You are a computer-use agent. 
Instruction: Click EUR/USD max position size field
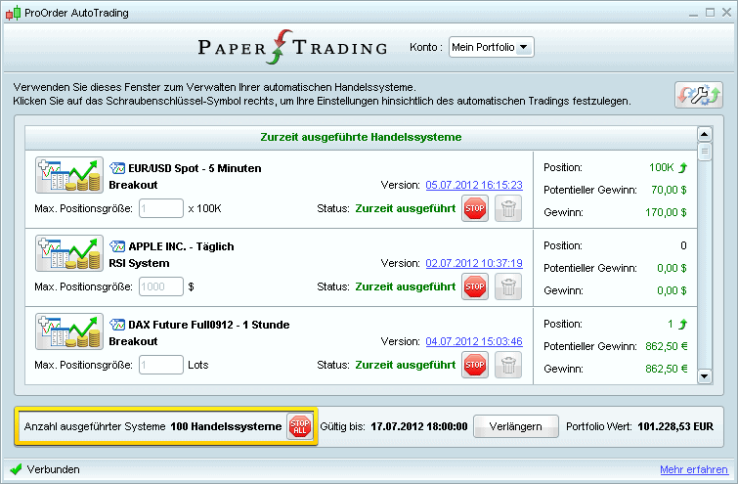[160, 208]
